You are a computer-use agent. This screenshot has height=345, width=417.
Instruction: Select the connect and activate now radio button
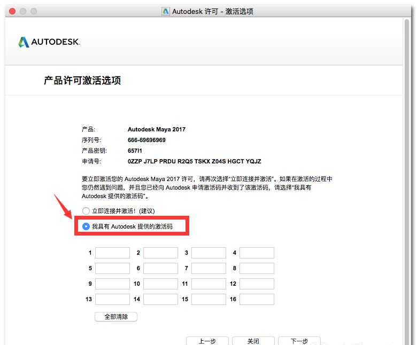[86, 211]
